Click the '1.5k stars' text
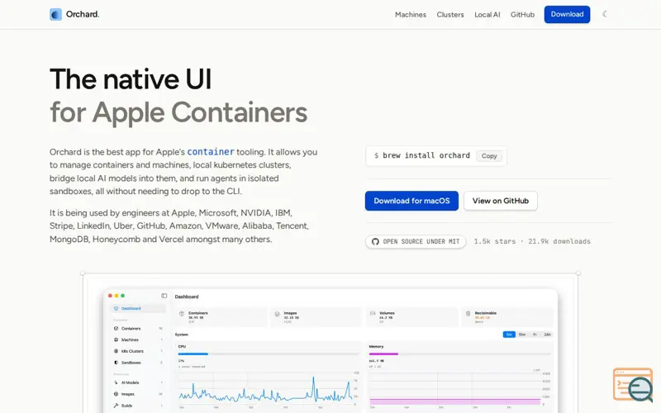The image size is (661, 413). [494, 241]
